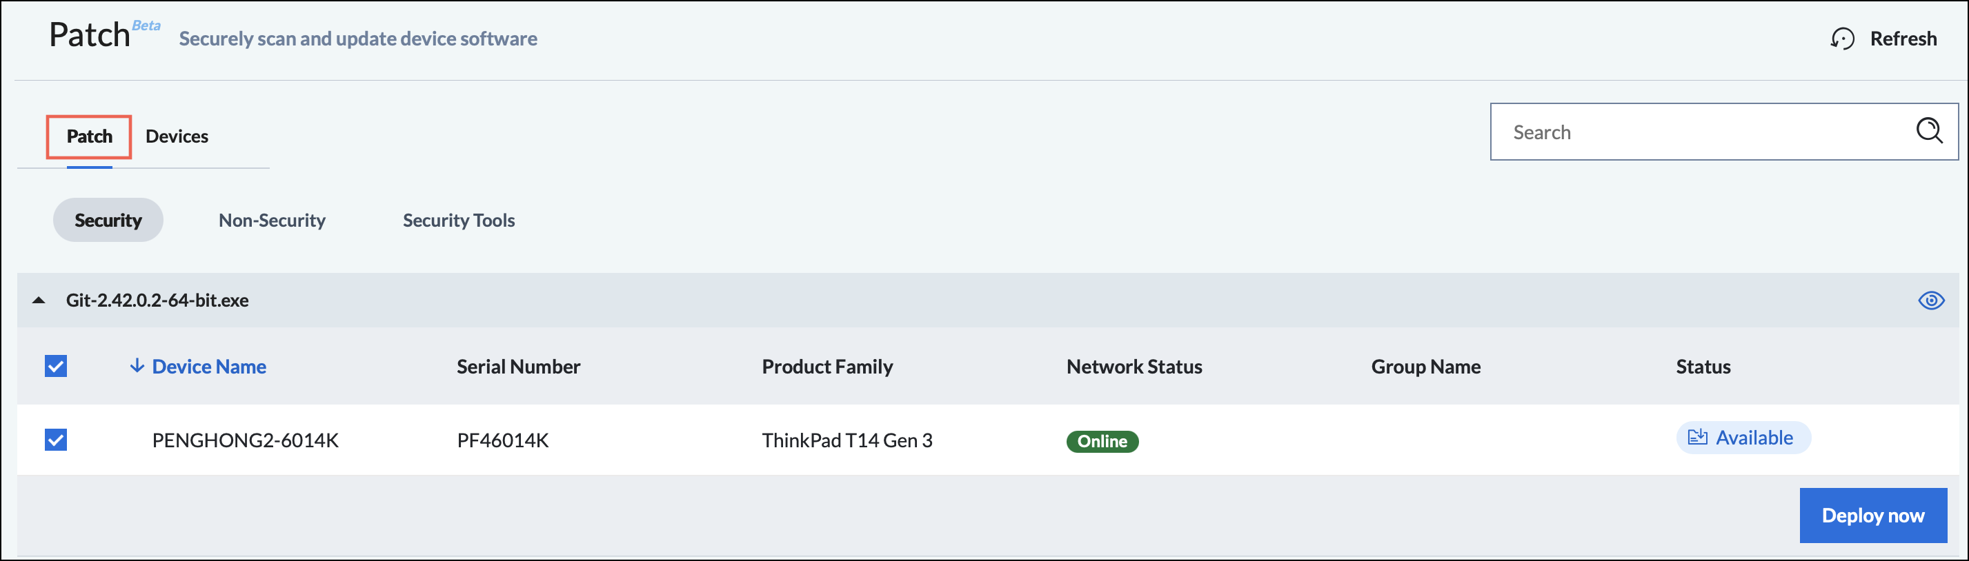Switch to the Devices tab

[177, 136]
